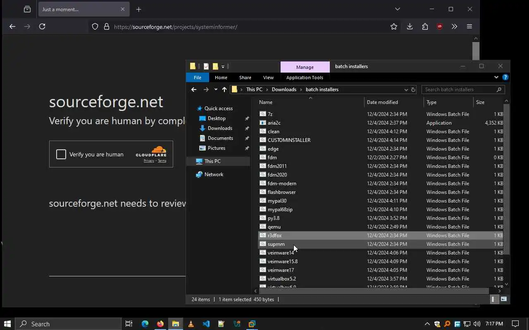Click the Manage contextual tab

(305, 67)
